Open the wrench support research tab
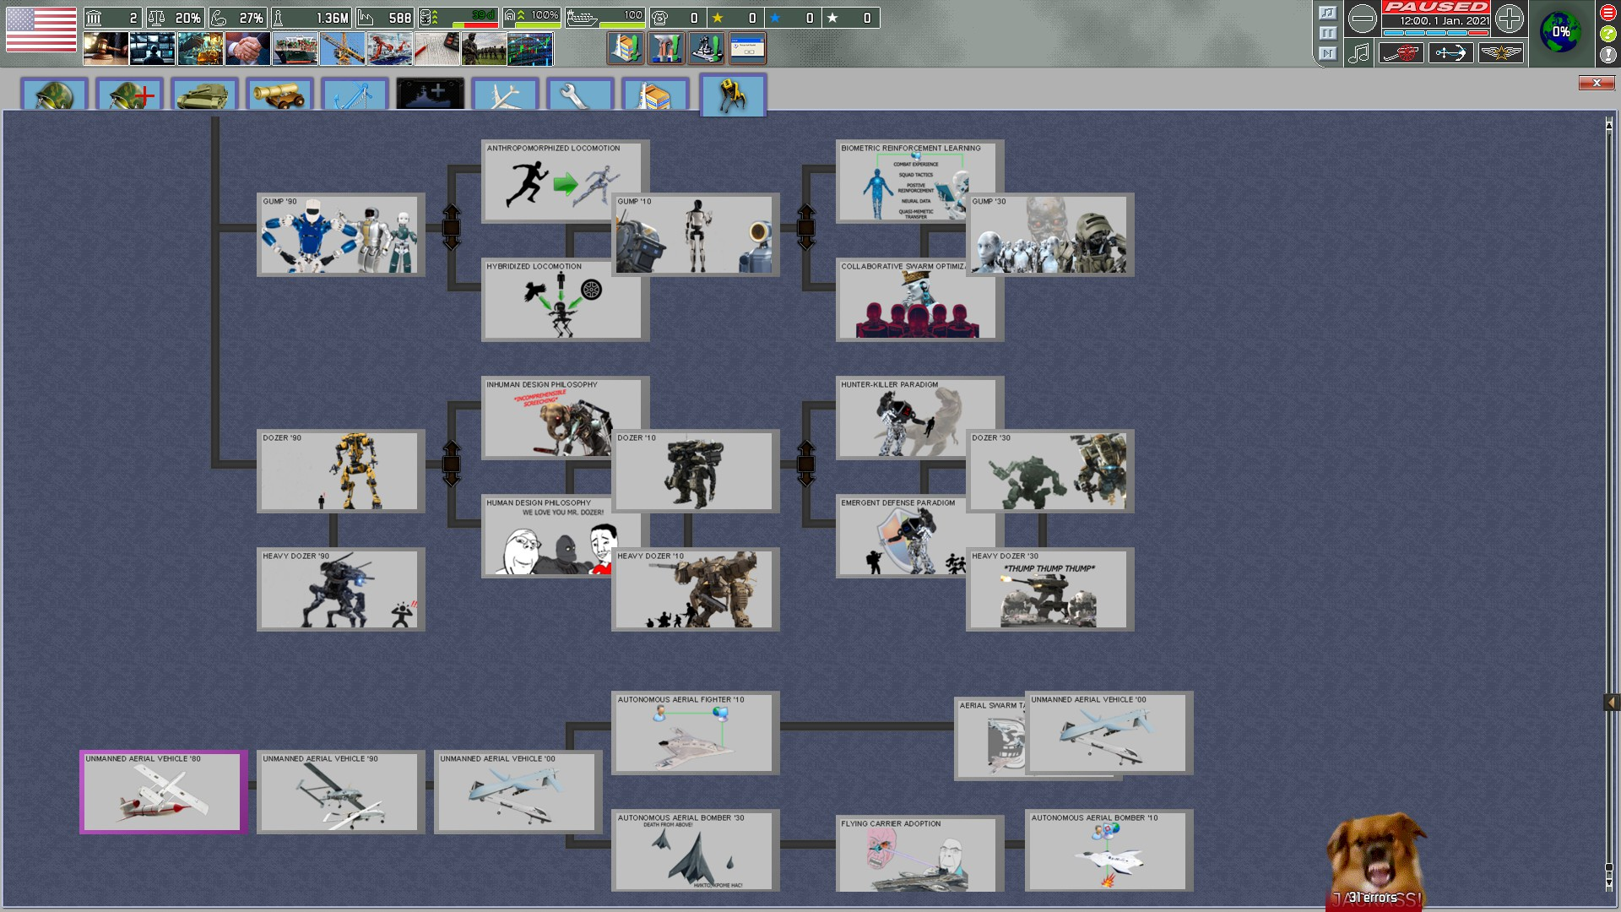Screen dimensions: 1621x912 click(x=580, y=95)
